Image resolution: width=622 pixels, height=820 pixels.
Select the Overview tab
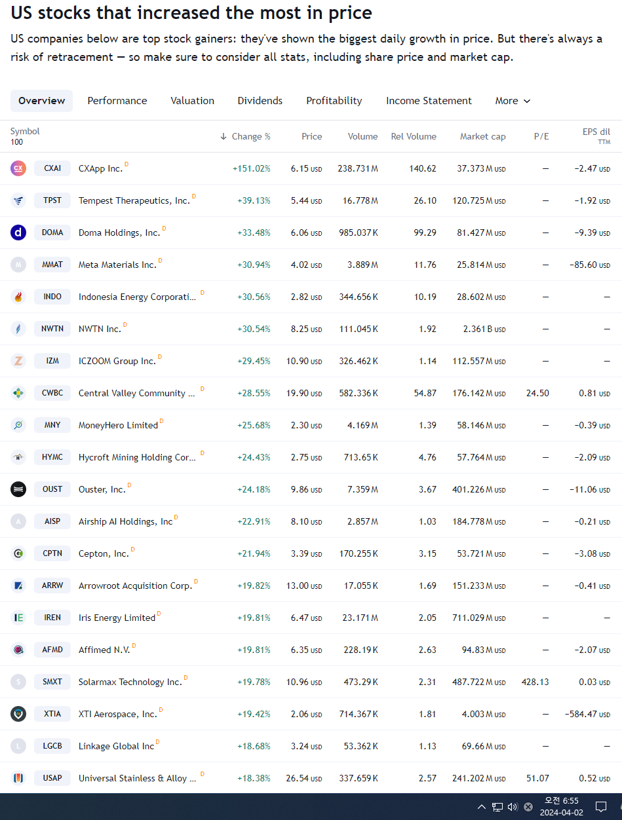pyautogui.click(x=41, y=101)
